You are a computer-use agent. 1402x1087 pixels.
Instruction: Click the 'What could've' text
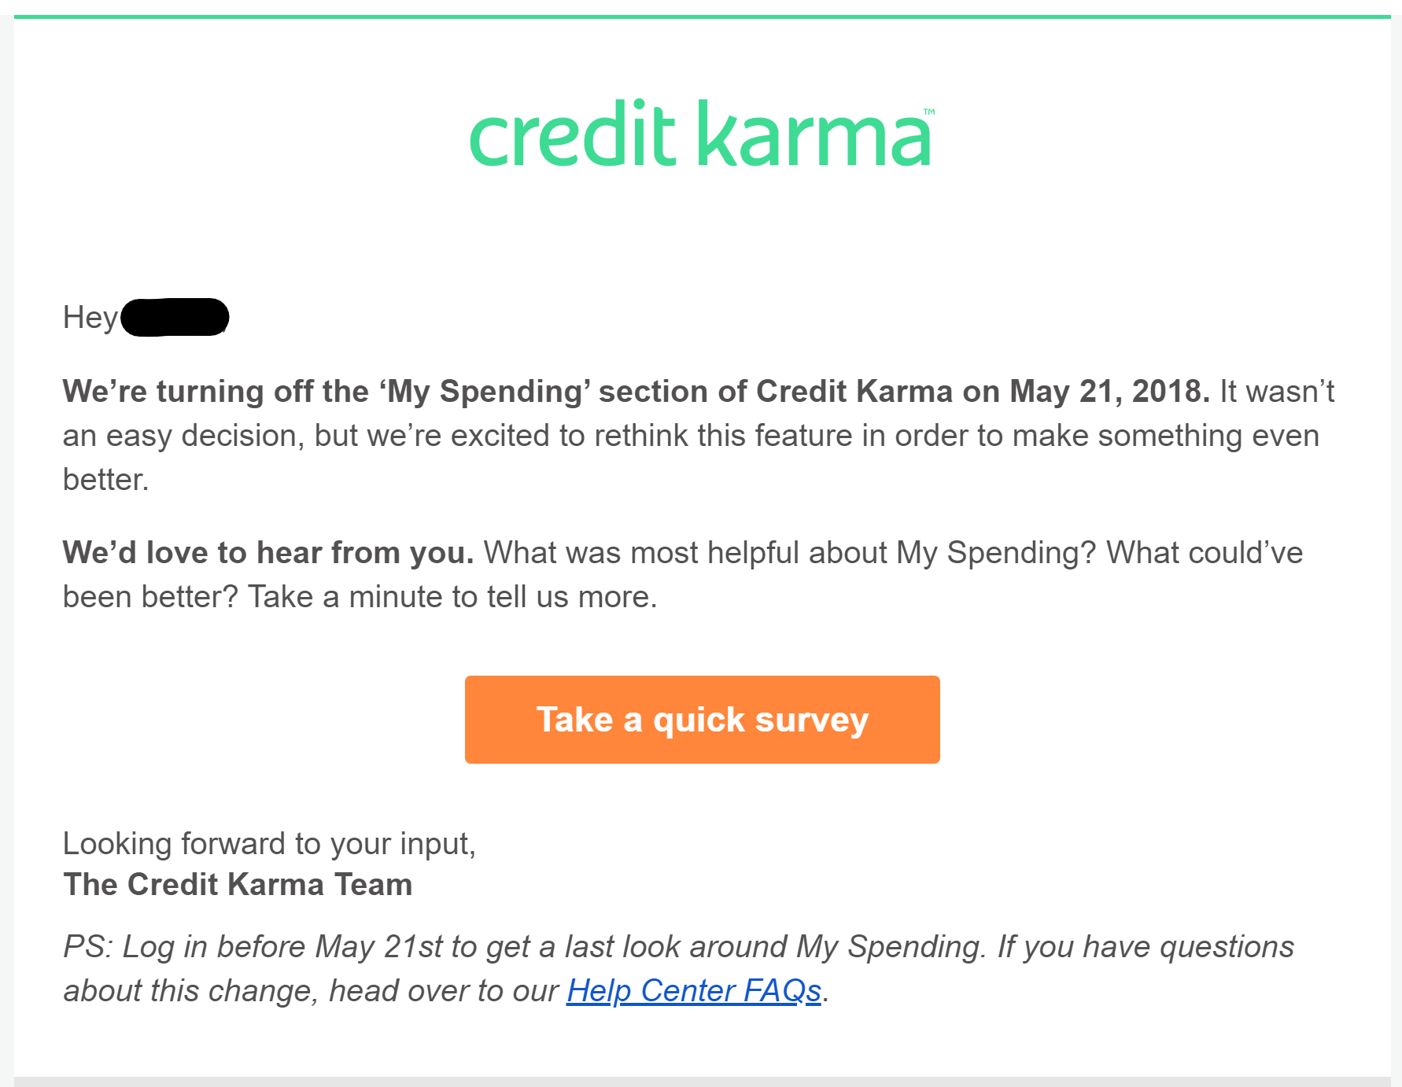pyautogui.click(x=1204, y=552)
